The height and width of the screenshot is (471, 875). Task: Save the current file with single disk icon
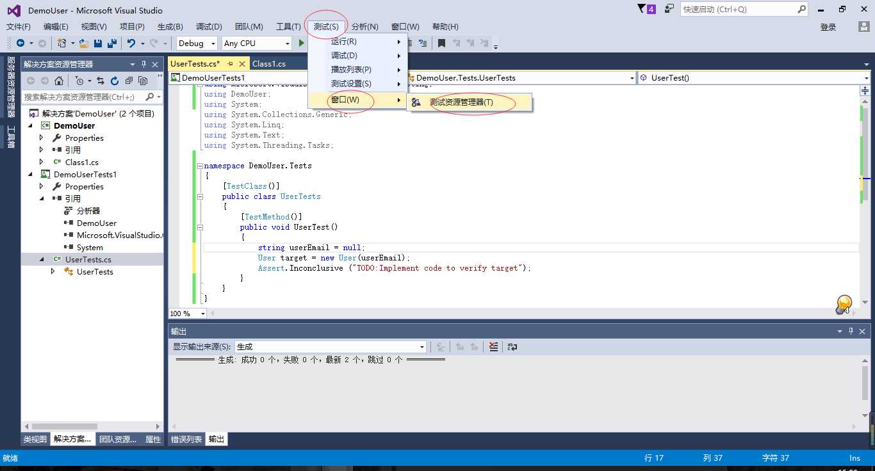[98, 44]
